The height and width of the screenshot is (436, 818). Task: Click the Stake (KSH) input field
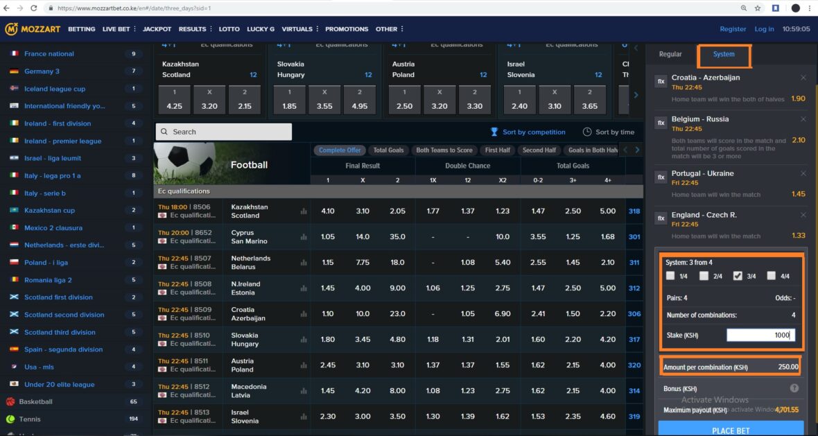pos(760,335)
